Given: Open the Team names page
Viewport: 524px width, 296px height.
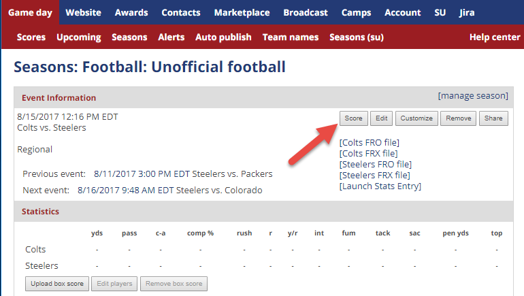Looking at the screenshot, I should click(291, 37).
